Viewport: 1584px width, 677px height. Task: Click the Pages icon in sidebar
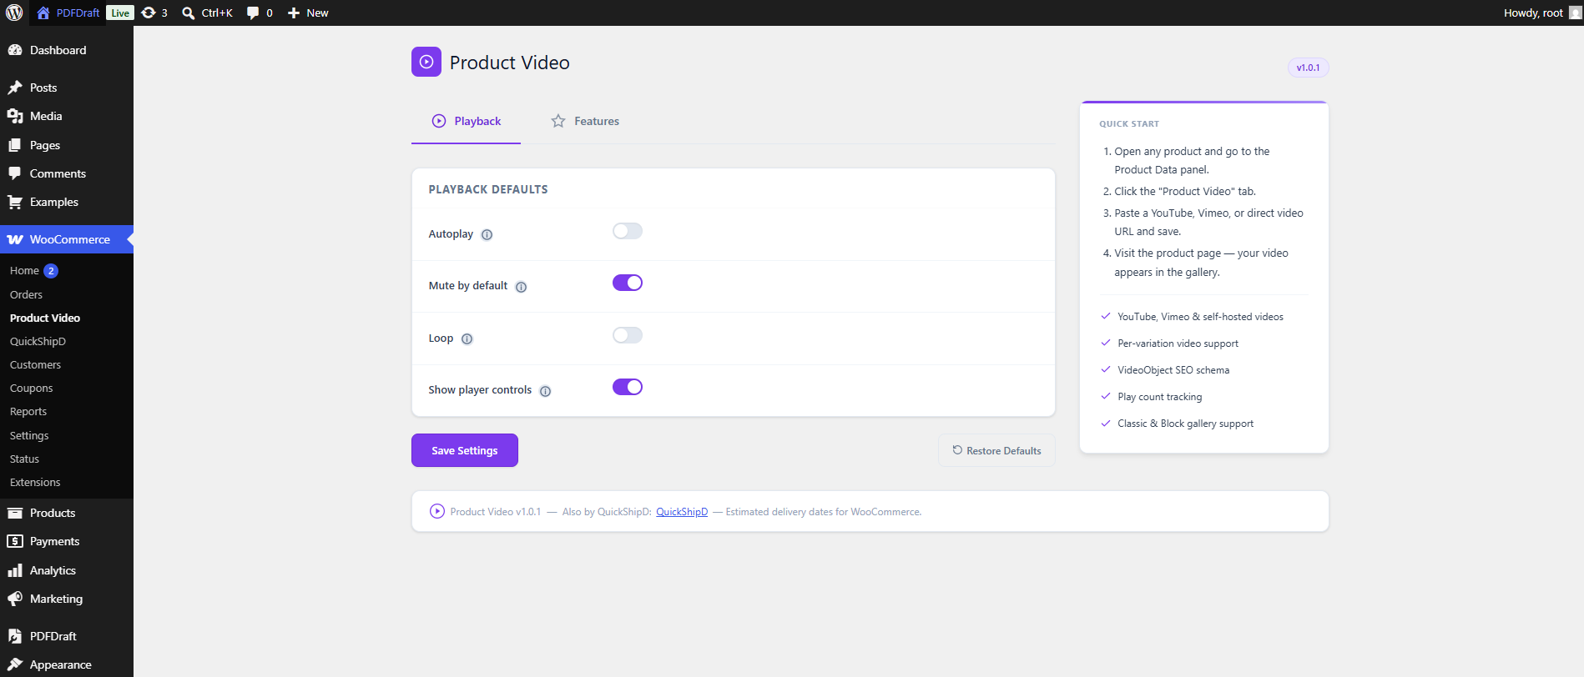point(15,145)
